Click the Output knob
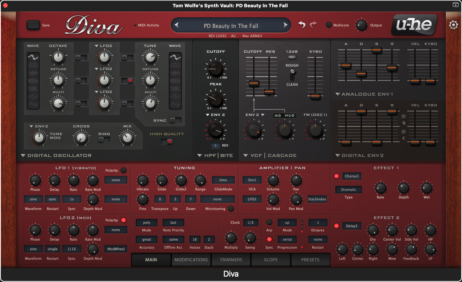This screenshot has height=282, width=462. point(361,25)
